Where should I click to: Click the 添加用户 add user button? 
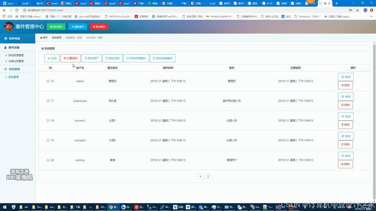91,58
